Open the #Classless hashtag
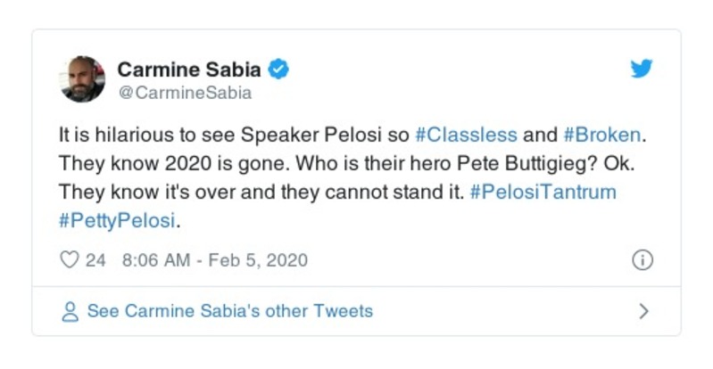 click(466, 135)
